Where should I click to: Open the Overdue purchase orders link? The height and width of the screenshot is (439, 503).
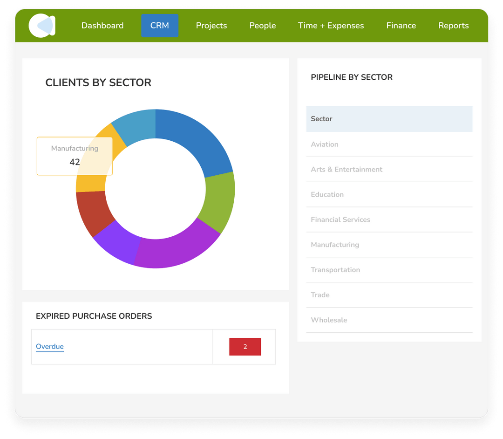[50, 346]
